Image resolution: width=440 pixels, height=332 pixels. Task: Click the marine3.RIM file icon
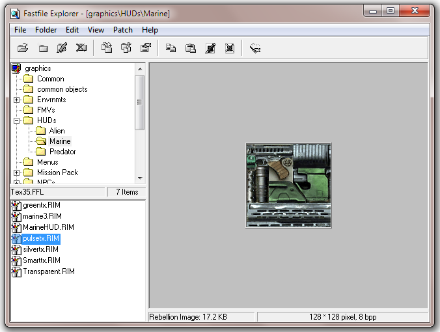point(16,216)
